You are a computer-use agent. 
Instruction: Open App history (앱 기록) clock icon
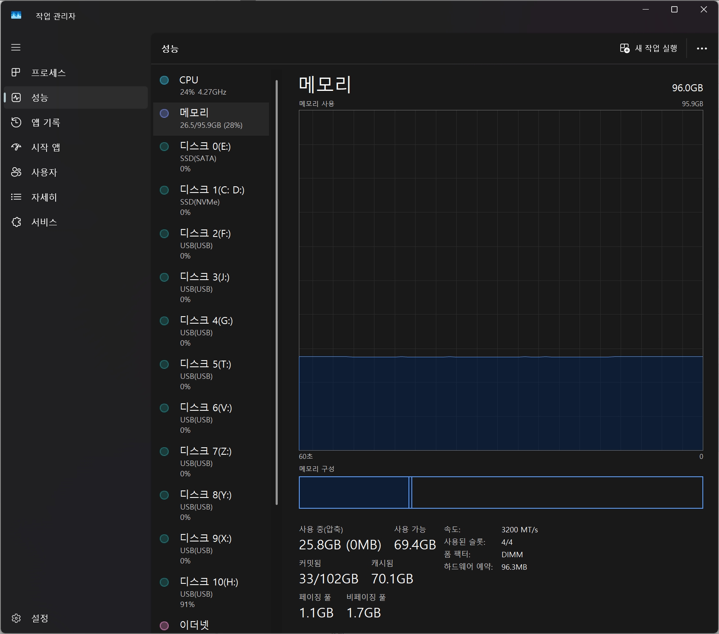pos(16,122)
